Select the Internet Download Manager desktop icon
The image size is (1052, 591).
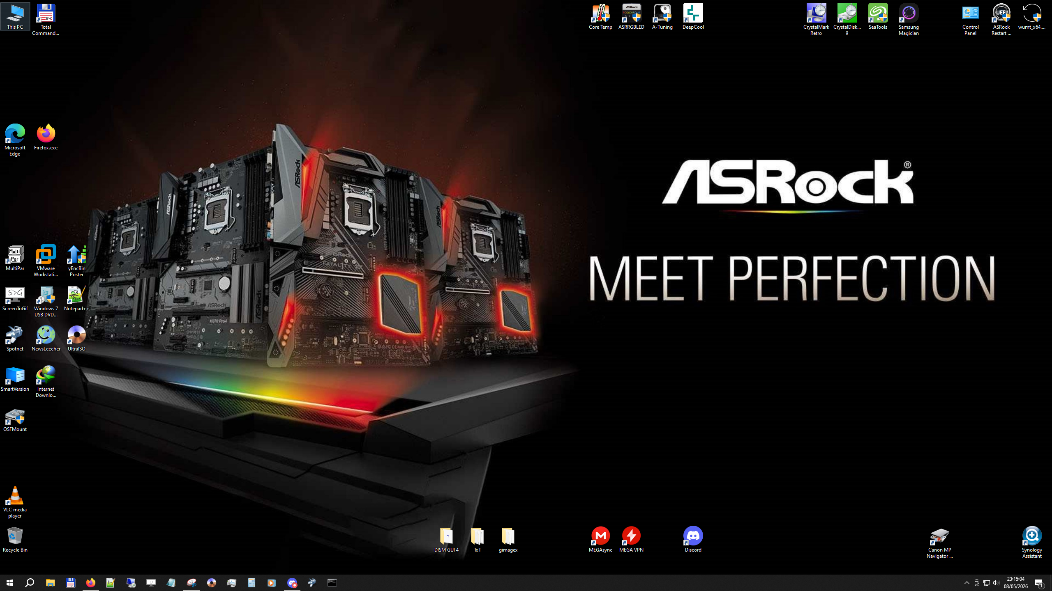pos(46,382)
